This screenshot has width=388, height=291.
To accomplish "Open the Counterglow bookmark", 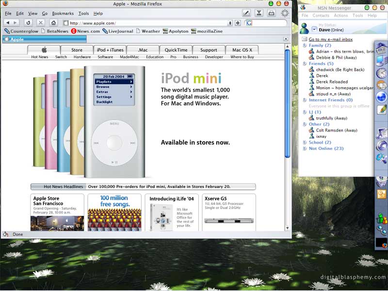I will tap(21, 31).
